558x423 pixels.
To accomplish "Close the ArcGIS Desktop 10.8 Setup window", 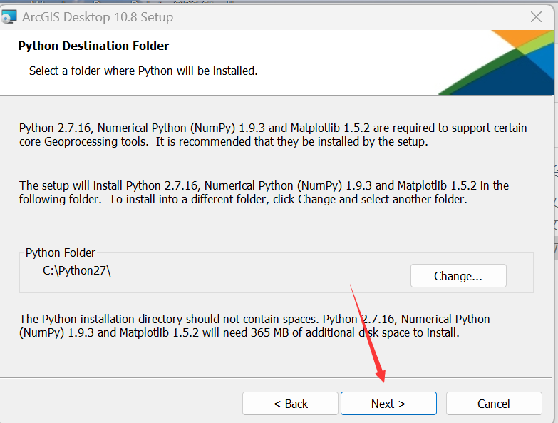I will tap(537, 16).
